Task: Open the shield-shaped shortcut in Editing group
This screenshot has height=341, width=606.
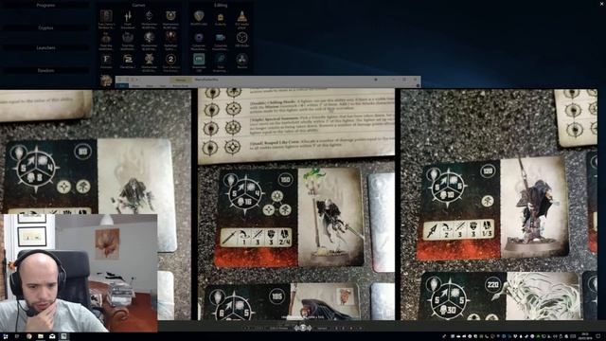Action: [199, 18]
